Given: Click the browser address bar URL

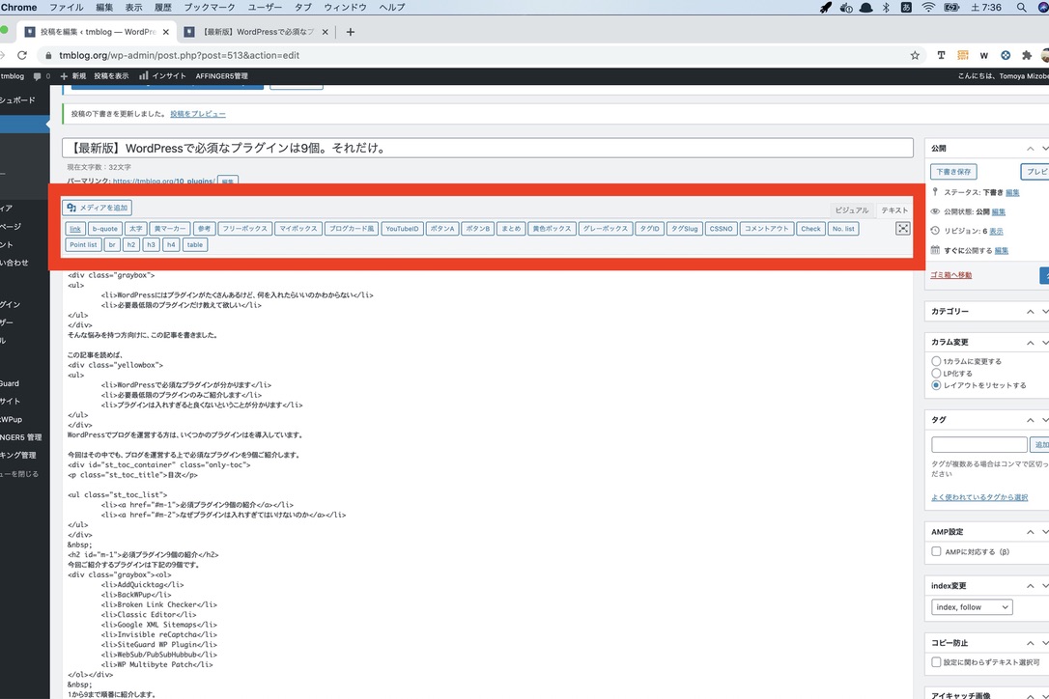Looking at the screenshot, I should [x=179, y=56].
